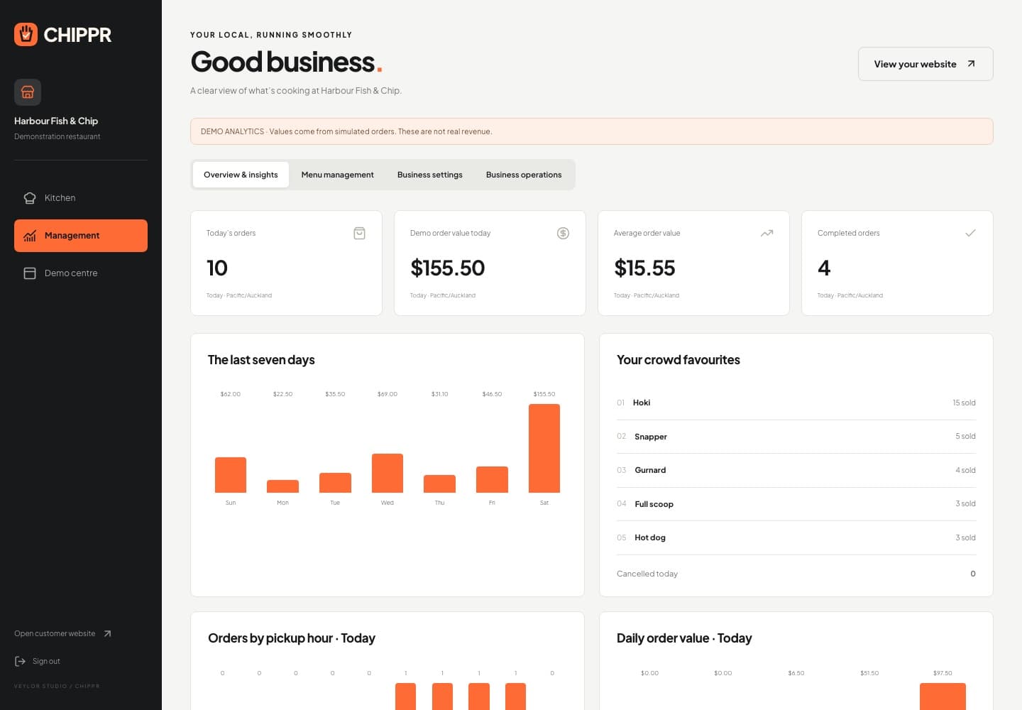Viewport: 1022px width, 710px height.
Task: Click the Sign out link
Action: pyautogui.click(x=37, y=661)
